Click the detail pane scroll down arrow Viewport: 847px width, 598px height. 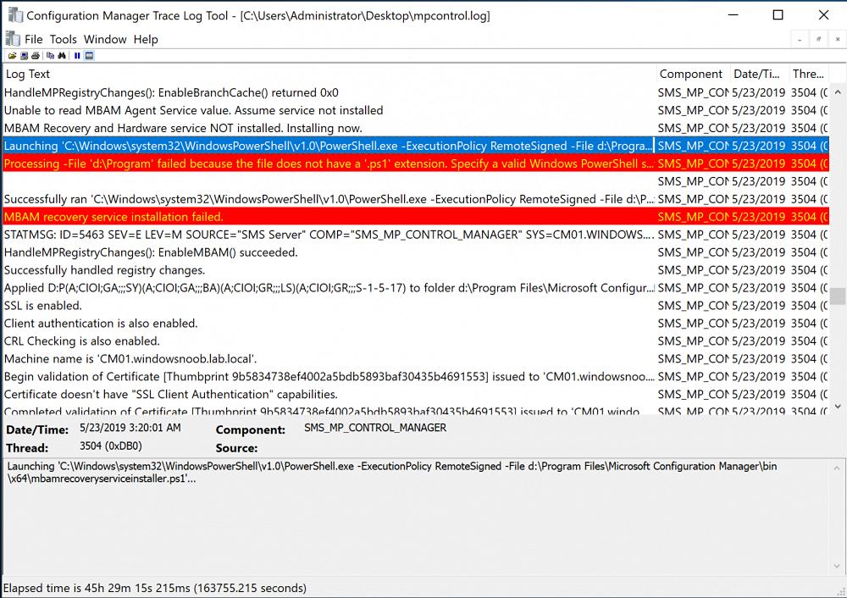point(837,566)
